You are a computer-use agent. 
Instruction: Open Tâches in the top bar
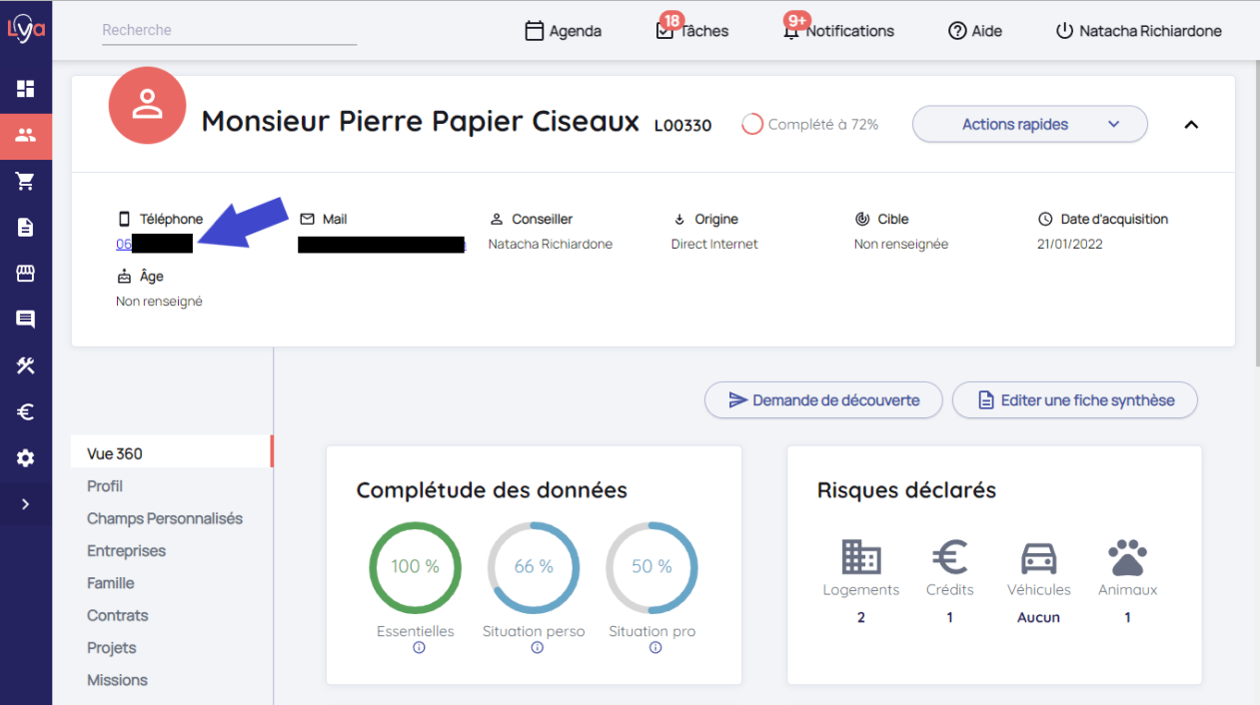(x=692, y=31)
